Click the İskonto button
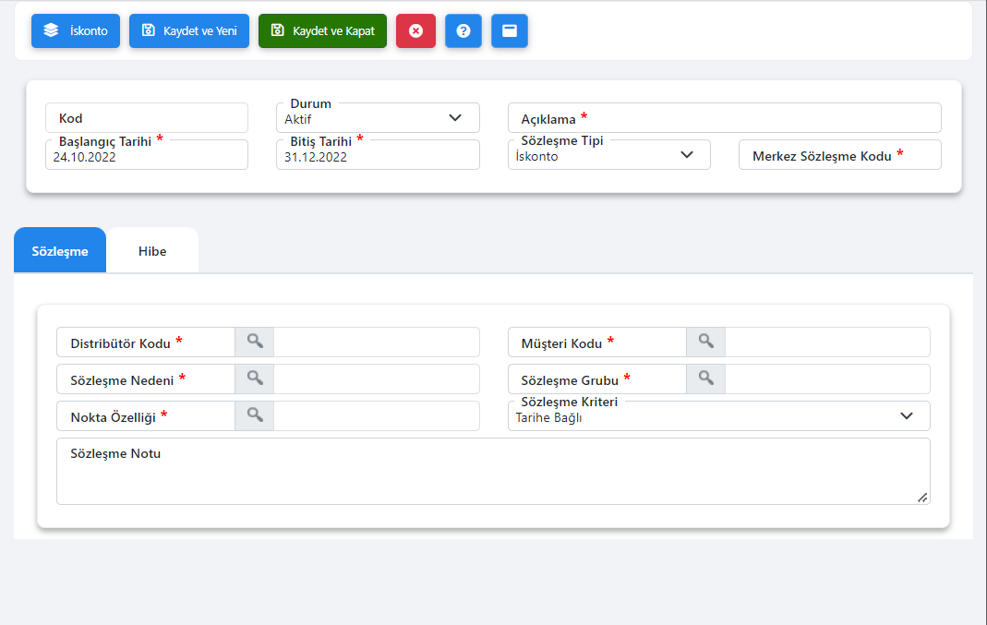The image size is (987, 625). coord(76,30)
